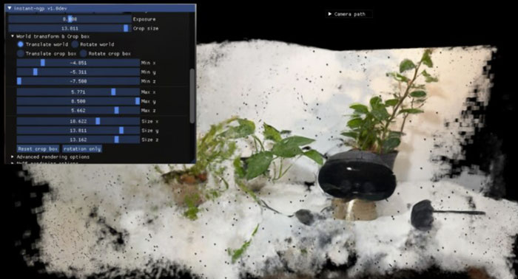Click the Min z slider
Screen dimensions: 518x279
78,81
